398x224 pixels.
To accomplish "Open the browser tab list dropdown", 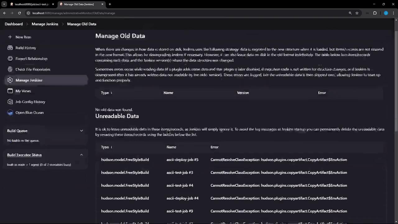I will tap(4, 4).
